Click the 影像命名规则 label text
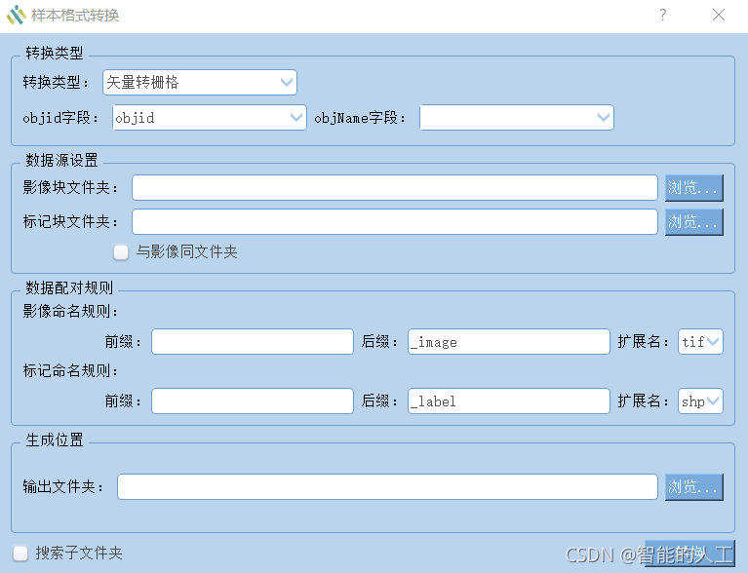Screen dimensions: 748x573 pyautogui.click(x=70, y=311)
